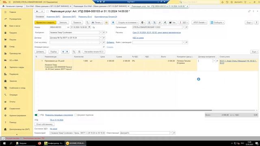This screenshot has width=260, height=146.
Task: Expand the Договор dropdown
Action: [101, 38]
